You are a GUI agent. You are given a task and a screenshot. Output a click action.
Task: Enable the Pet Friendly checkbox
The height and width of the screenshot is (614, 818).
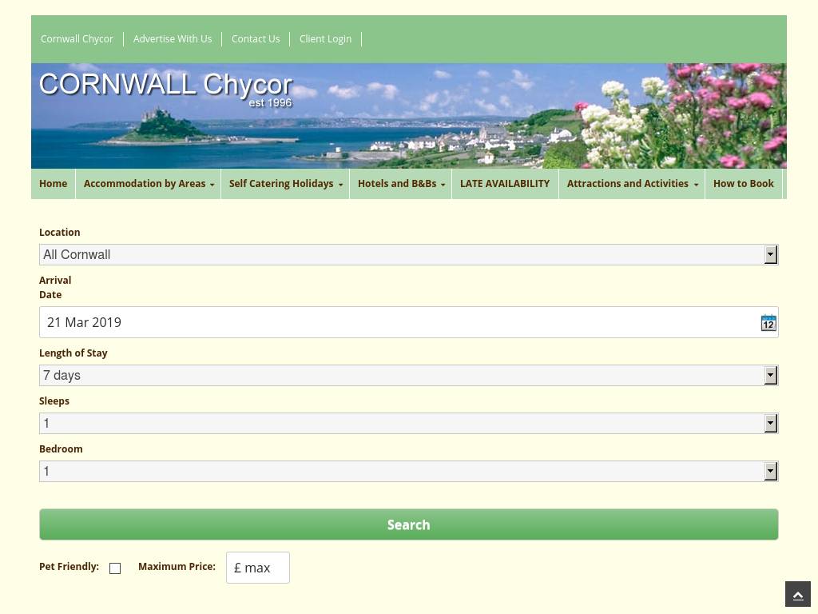tap(115, 568)
